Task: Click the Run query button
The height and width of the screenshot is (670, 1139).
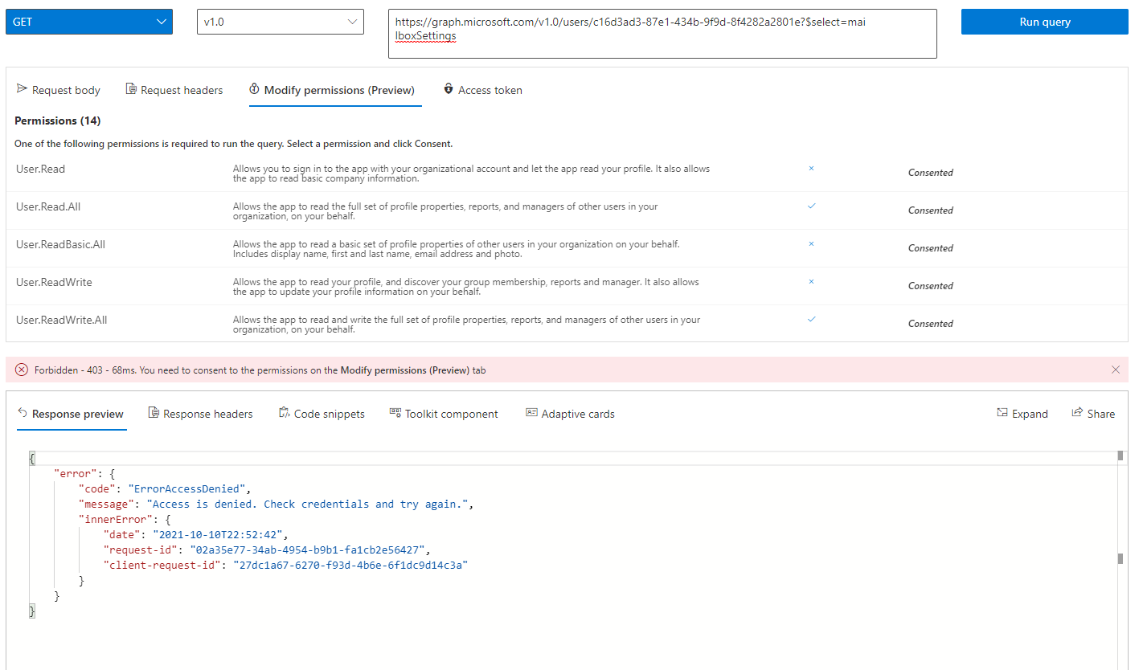Action: coord(1043,22)
